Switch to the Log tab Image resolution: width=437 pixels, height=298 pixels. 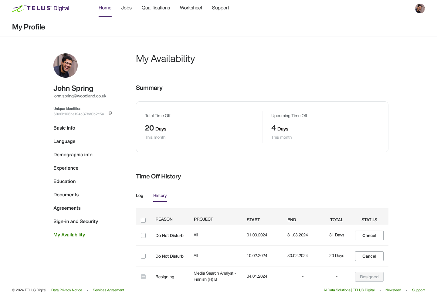[x=140, y=195]
